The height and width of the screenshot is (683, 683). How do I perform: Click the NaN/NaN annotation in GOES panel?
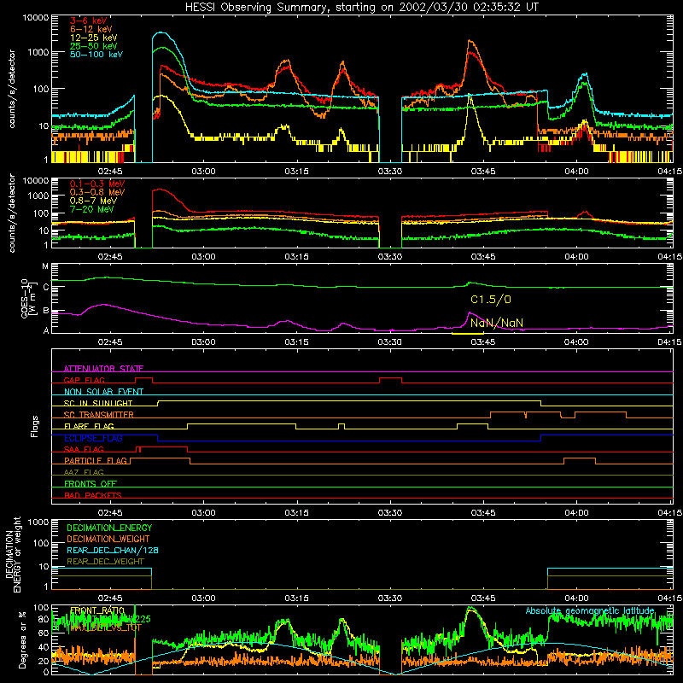pyautogui.click(x=497, y=324)
